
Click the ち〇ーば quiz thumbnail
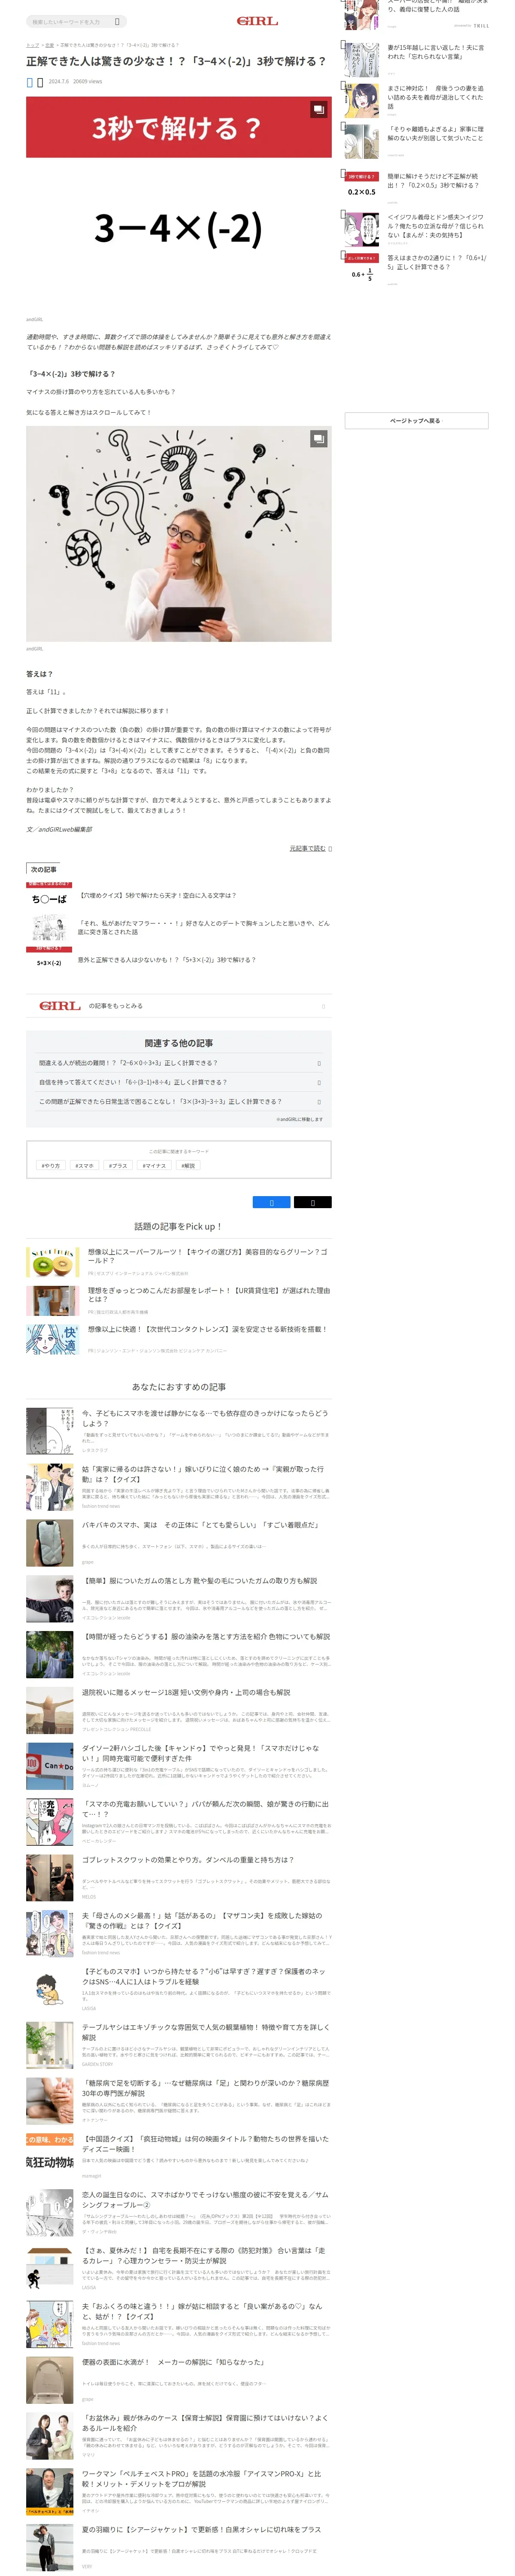pyautogui.click(x=49, y=896)
